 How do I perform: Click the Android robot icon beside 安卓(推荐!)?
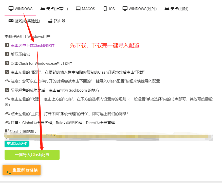pyautogui.click(x=43, y=9)
